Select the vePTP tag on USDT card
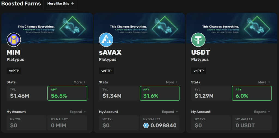The width and height of the screenshot is (279, 138). click(199, 71)
